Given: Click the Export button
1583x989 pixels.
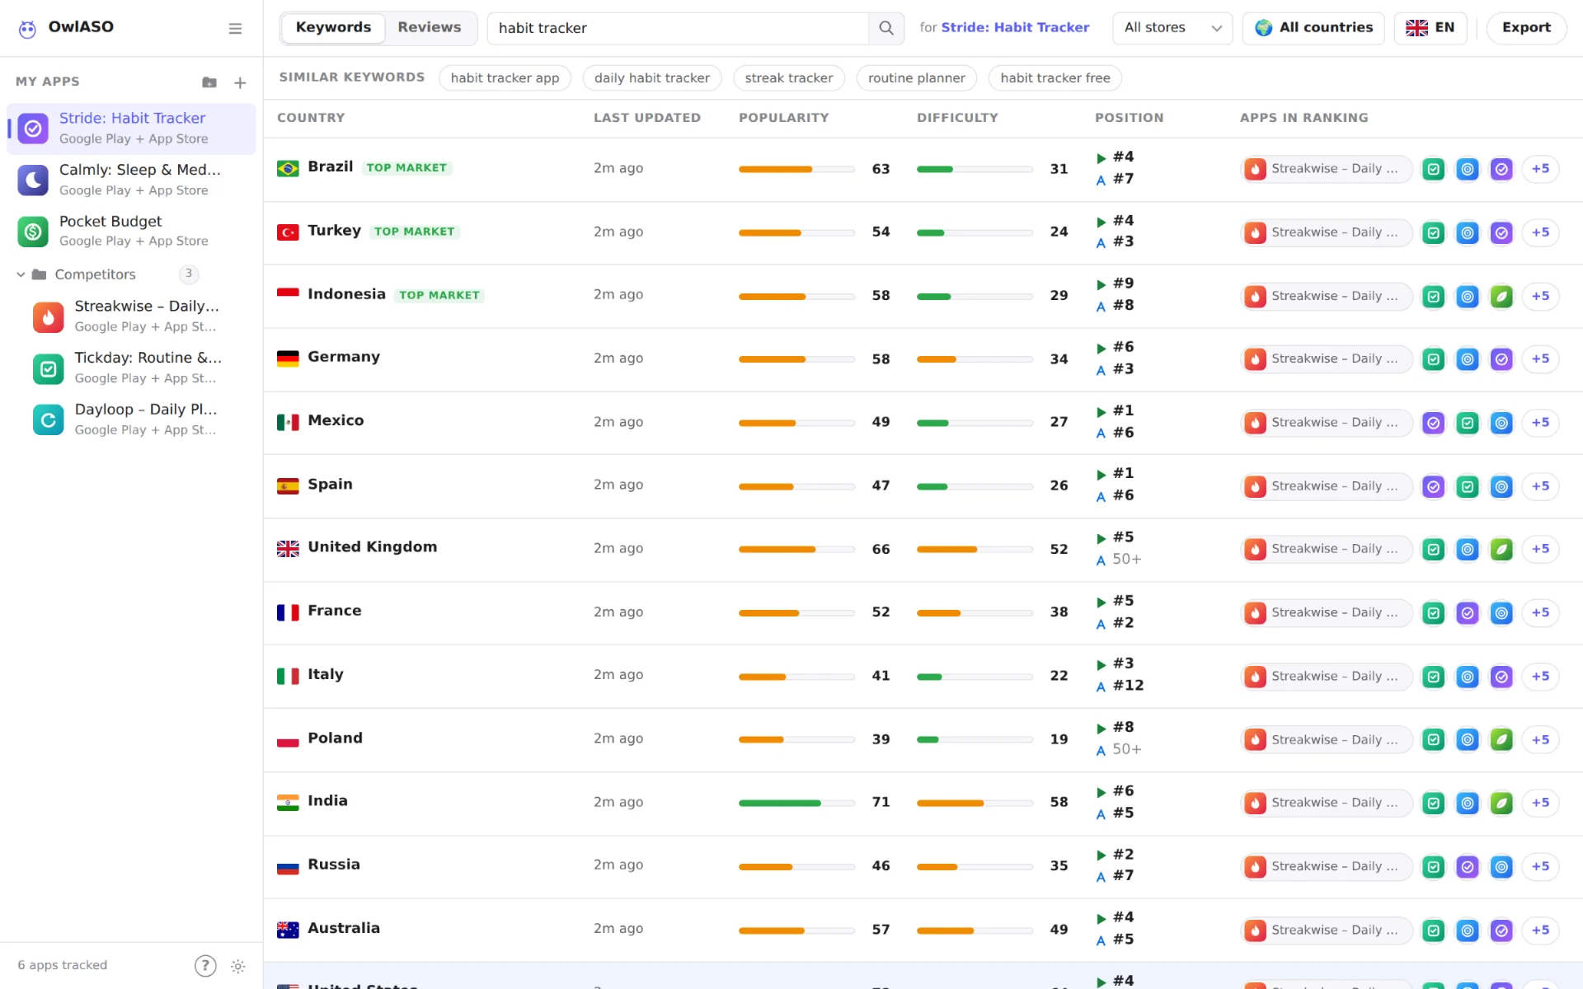Looking at the screenshot, I should [x=1526, y=28].
